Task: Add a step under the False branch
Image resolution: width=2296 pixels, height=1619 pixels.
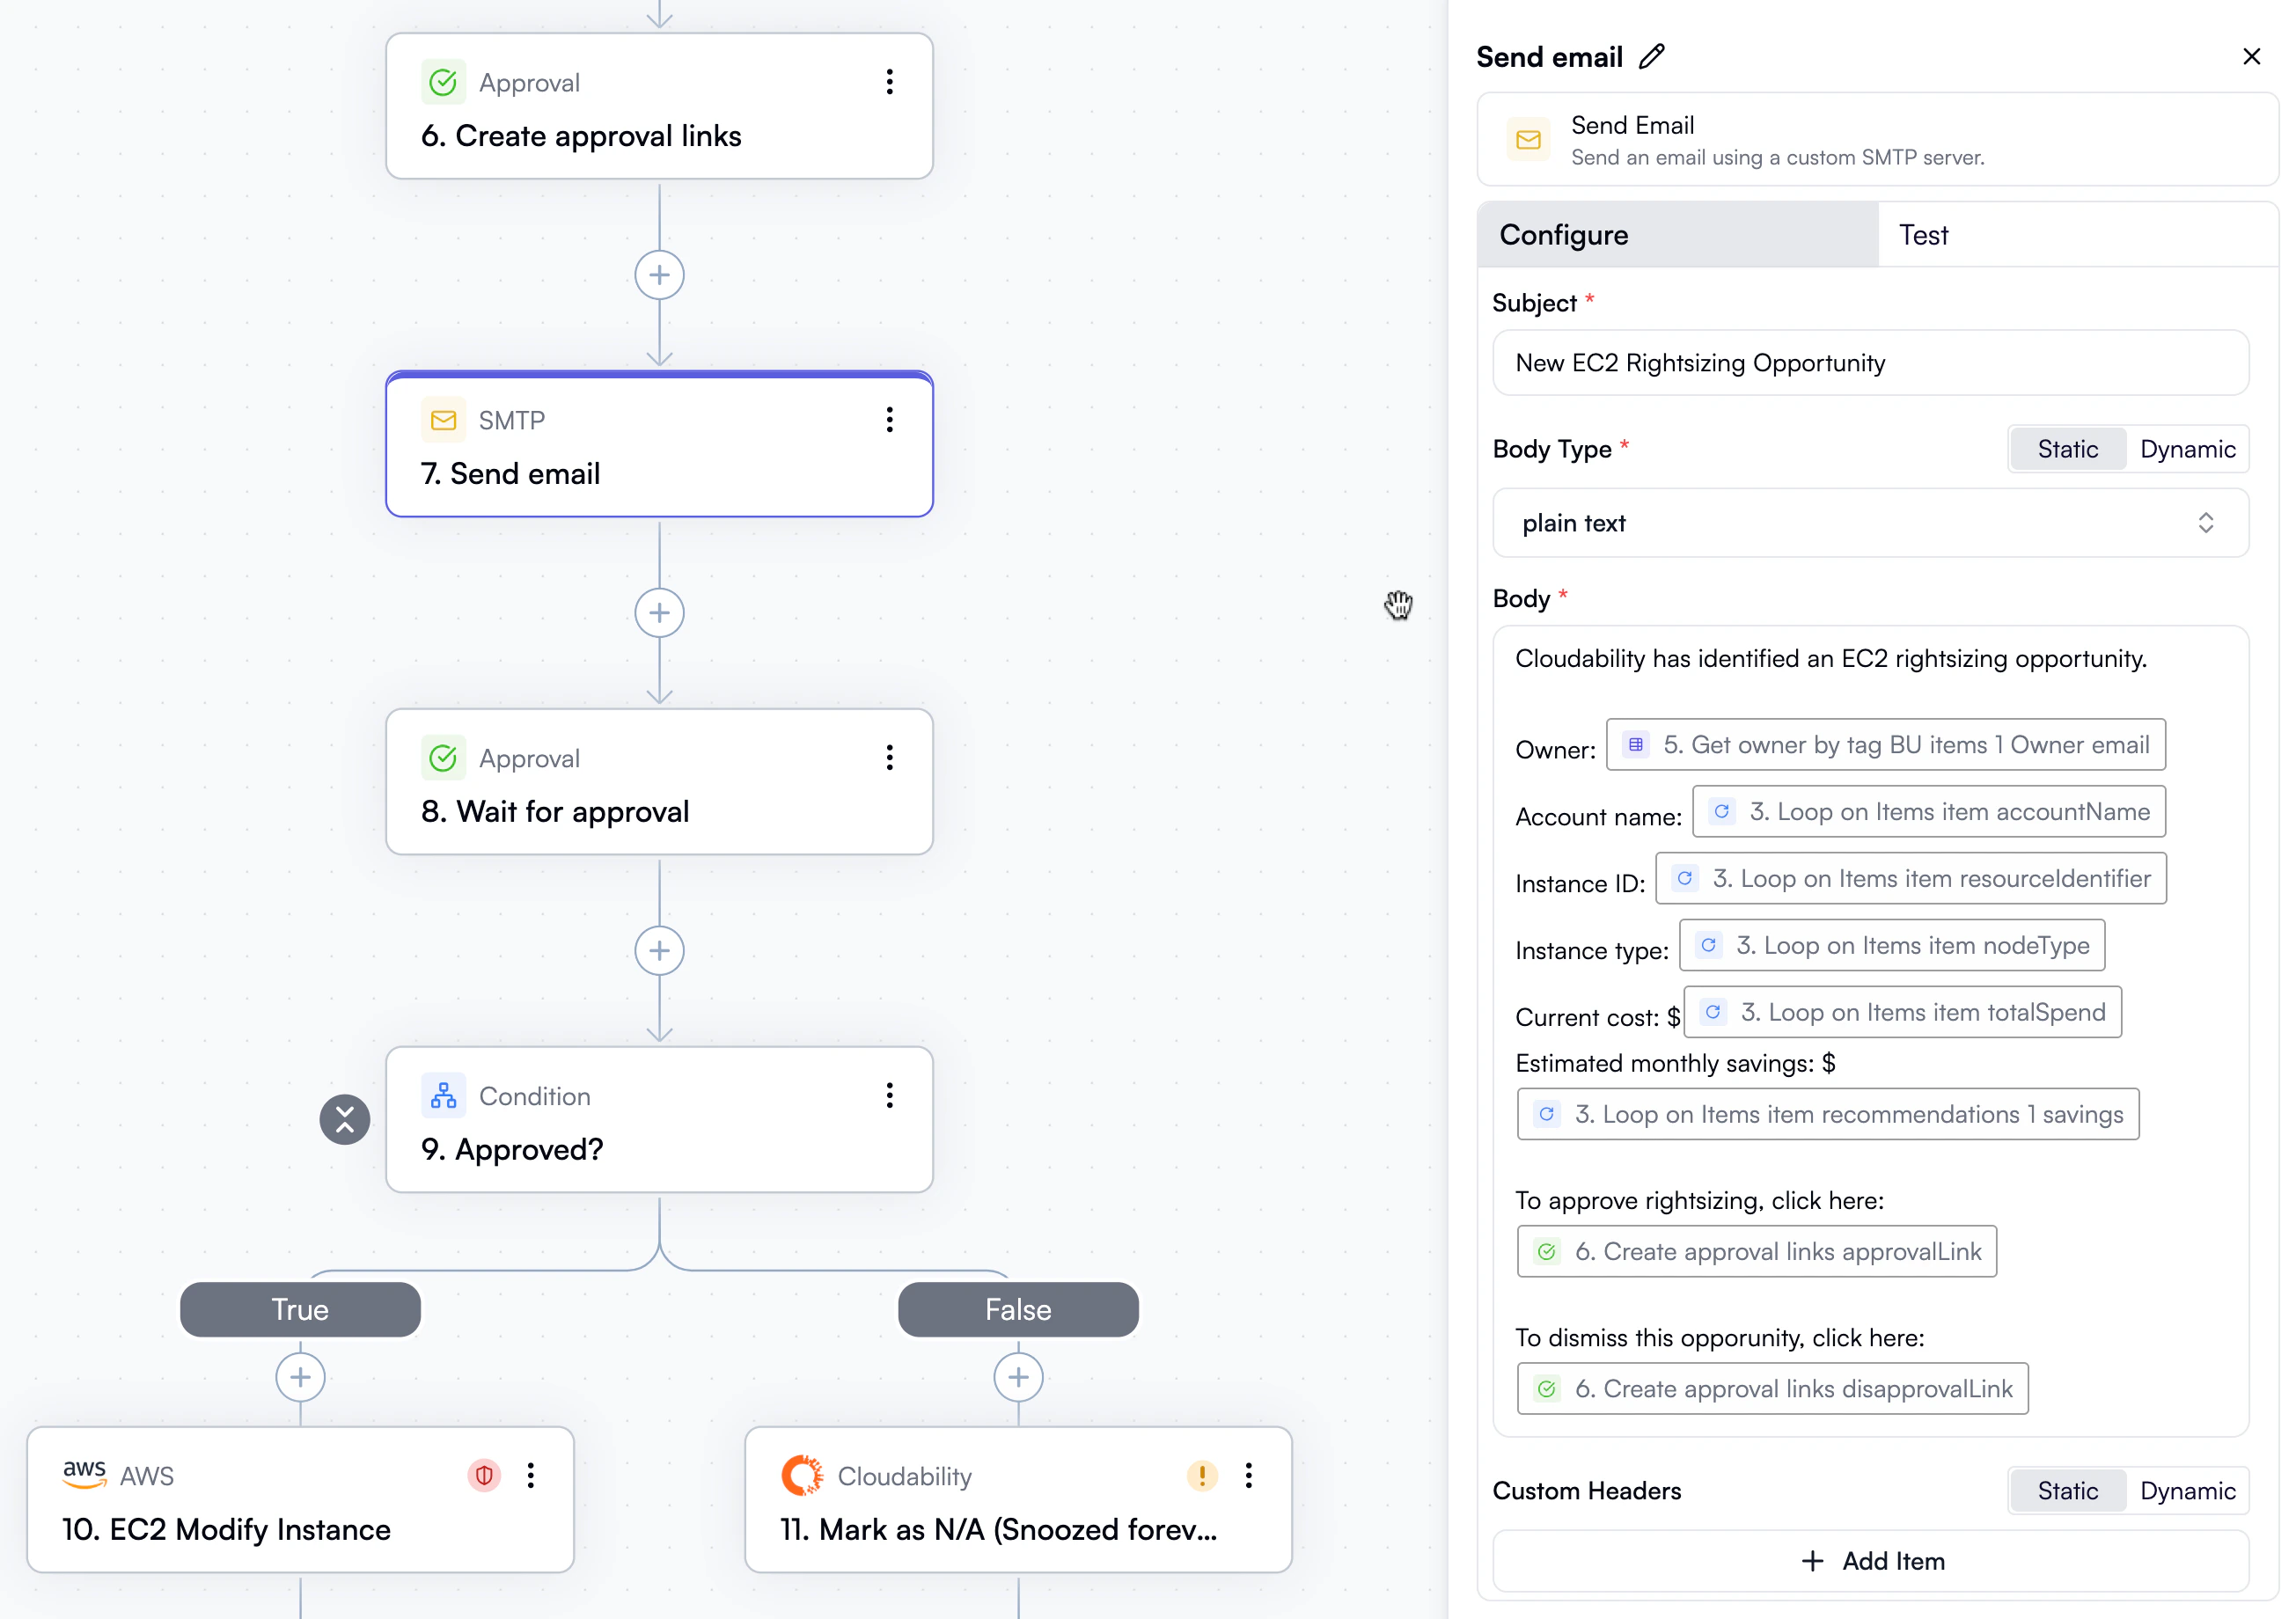Action: (x=1018, y=1378)
